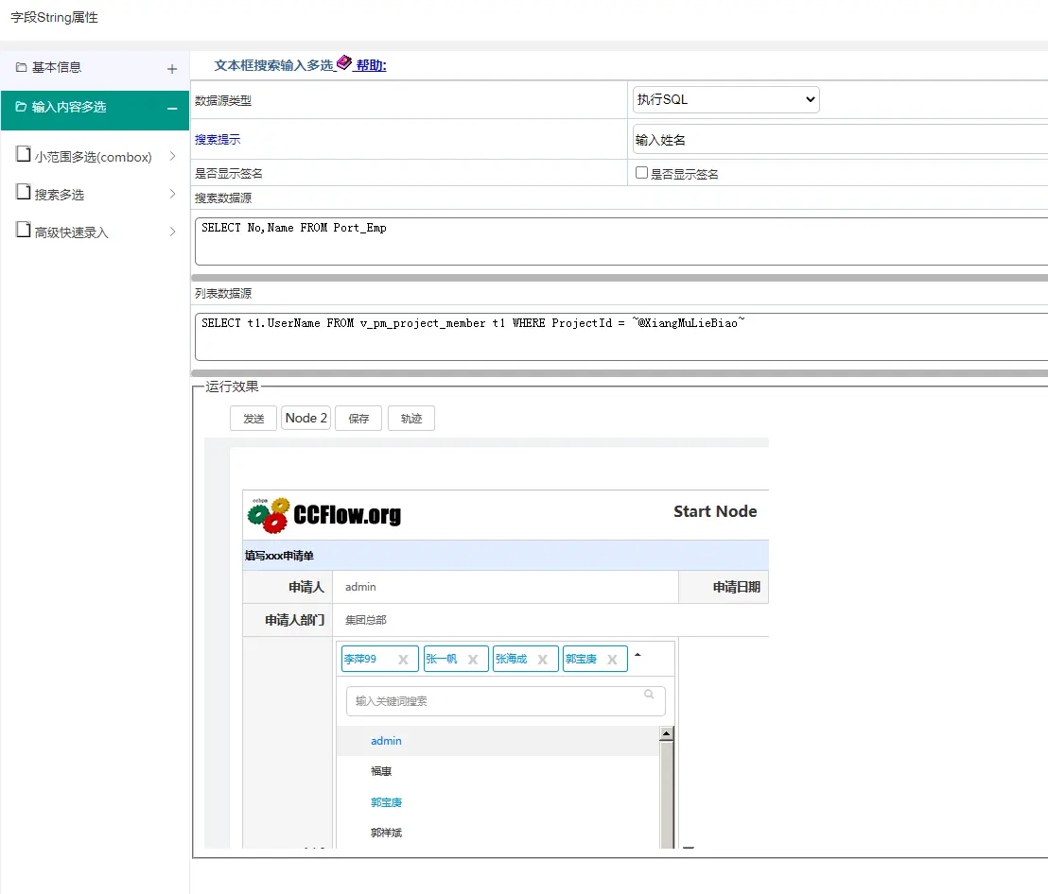Click the help book icon
Screen dimensions: 1048x894
pyautogui.click(x=344, y=63)
